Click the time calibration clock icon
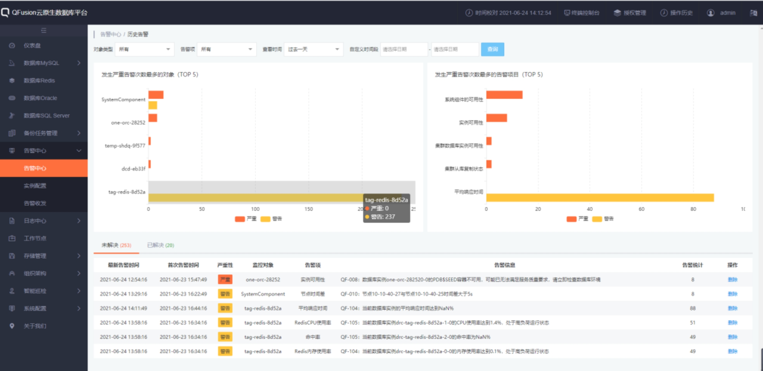763x371 pixels. [469, 13]
